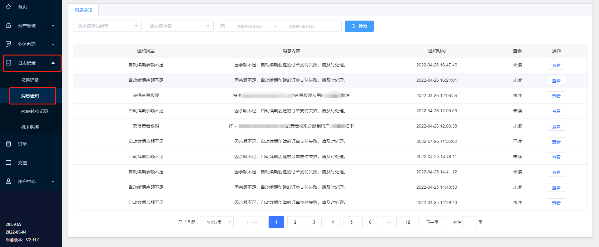Open 订单 in the sidebar

click(22, 144)
